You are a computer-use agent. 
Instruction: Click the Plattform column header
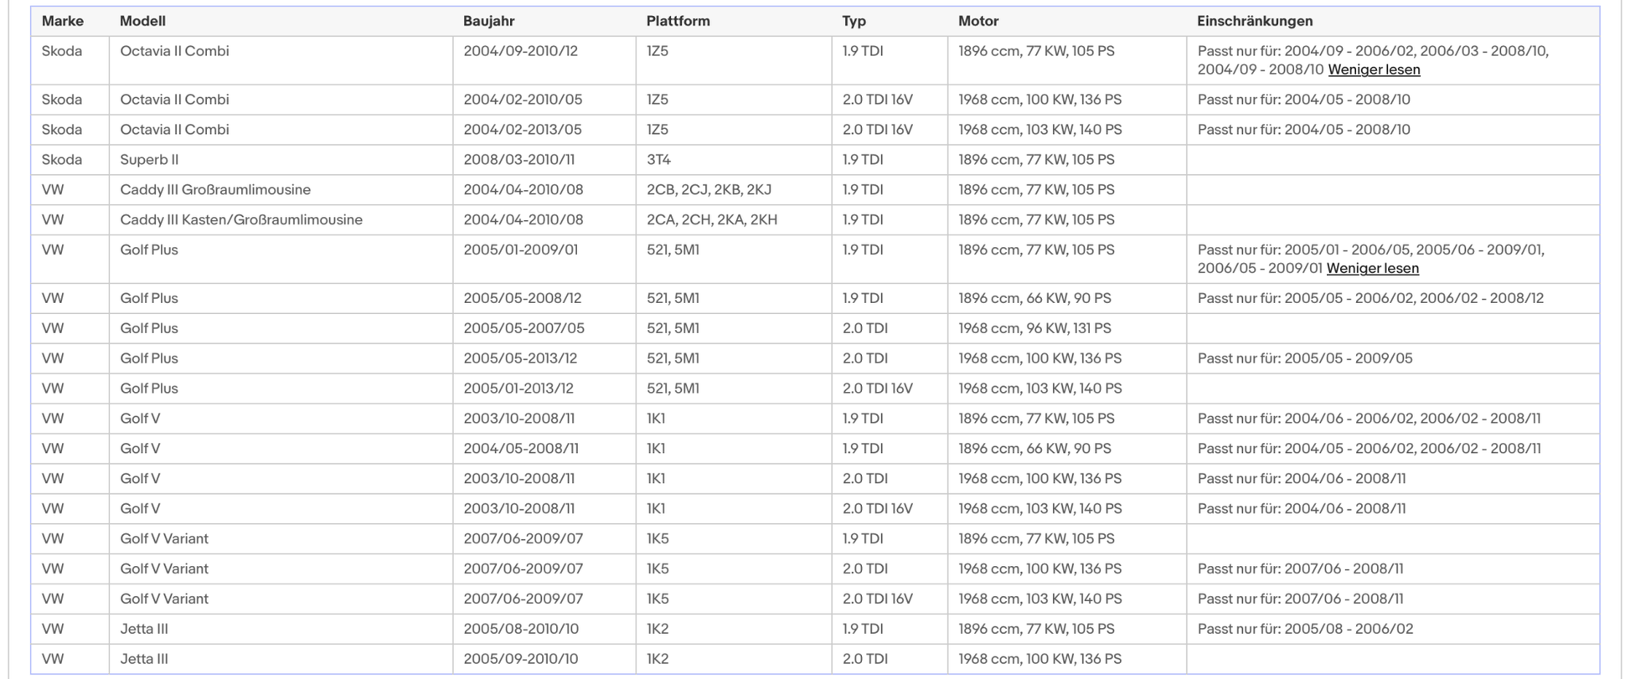coord(678,22)
